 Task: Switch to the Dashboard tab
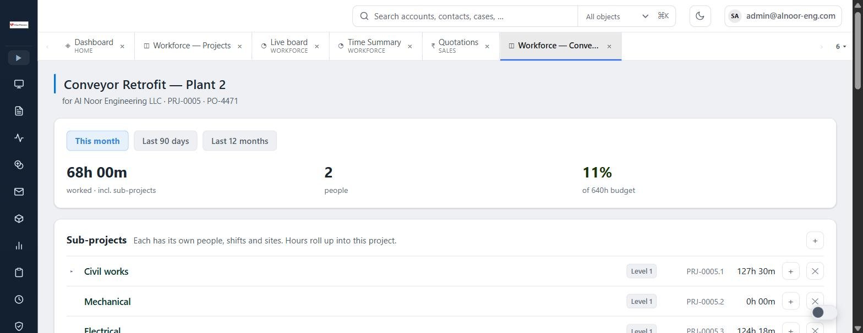(x=94, y=46)
